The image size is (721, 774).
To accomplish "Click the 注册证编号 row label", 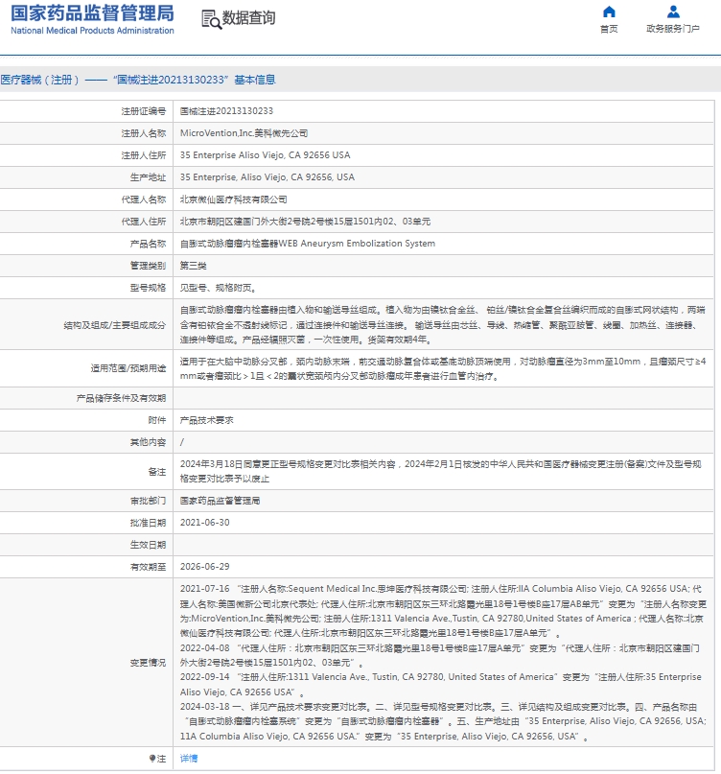I will point(144,111).
